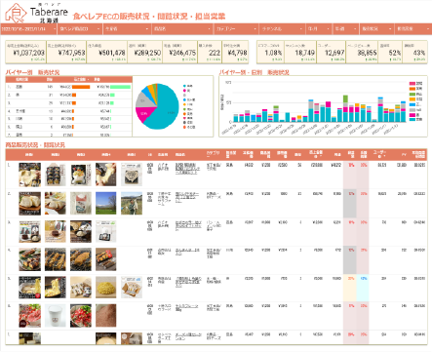Open the date range filter dropdown
Image resolution: width=432 pixels, height=352 pixels.
28,29
